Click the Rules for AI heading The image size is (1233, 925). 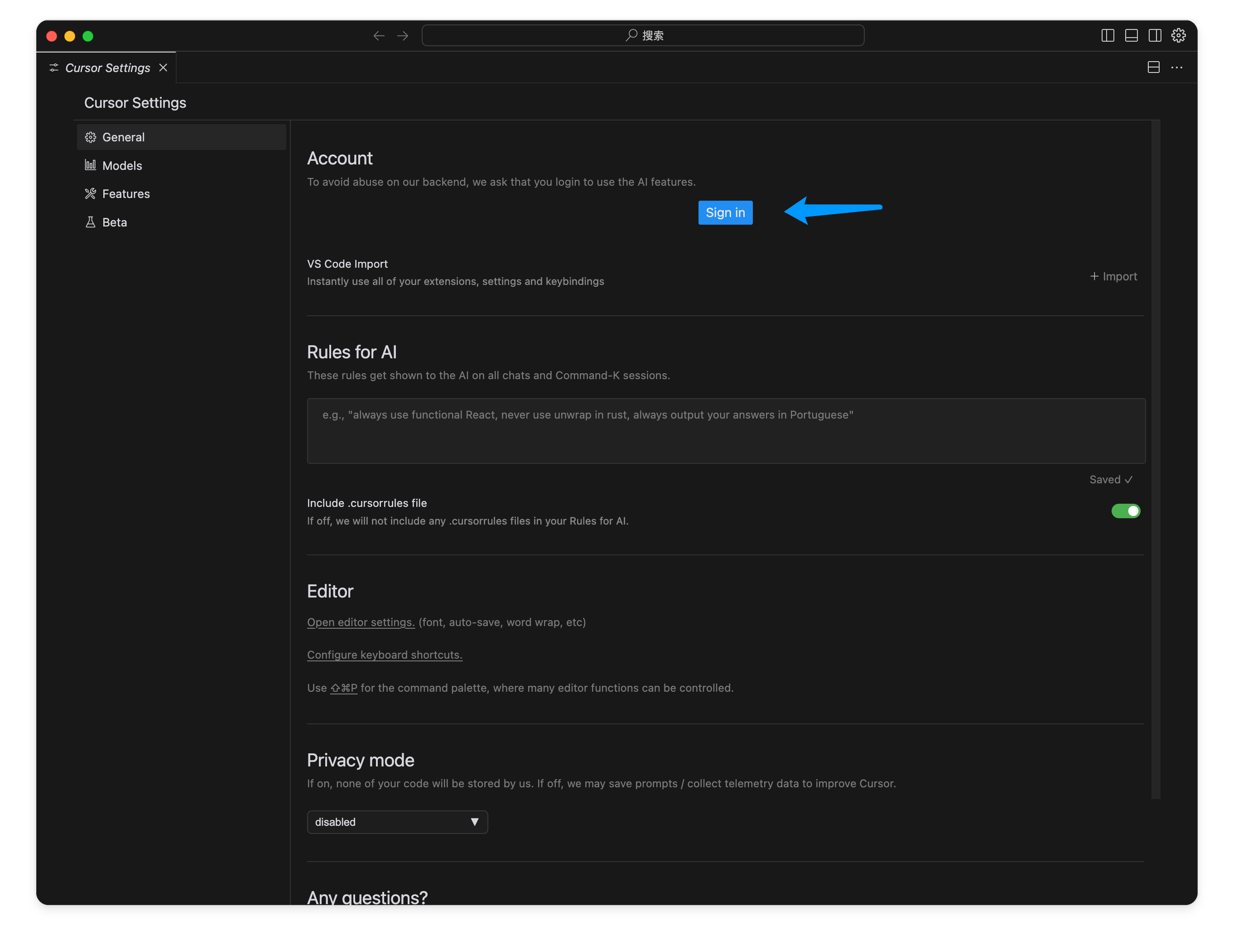click(352, 352)
